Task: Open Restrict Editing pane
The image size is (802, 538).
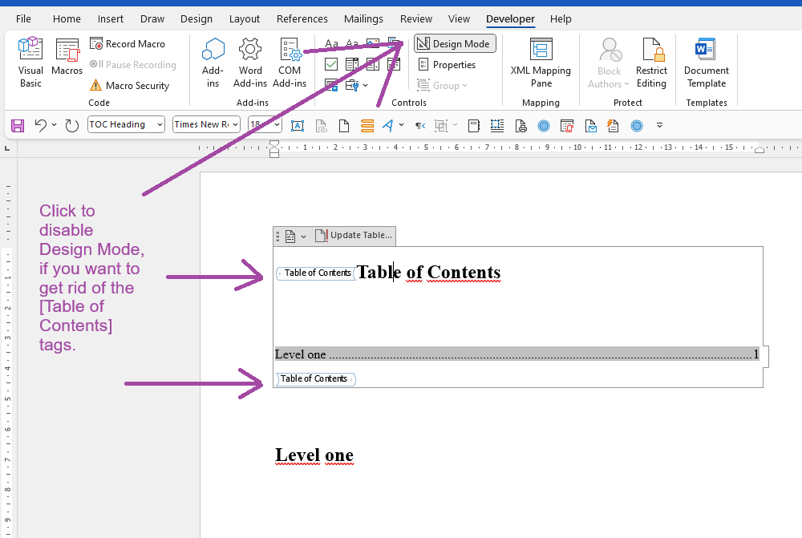Action: [x=651, y=63]
